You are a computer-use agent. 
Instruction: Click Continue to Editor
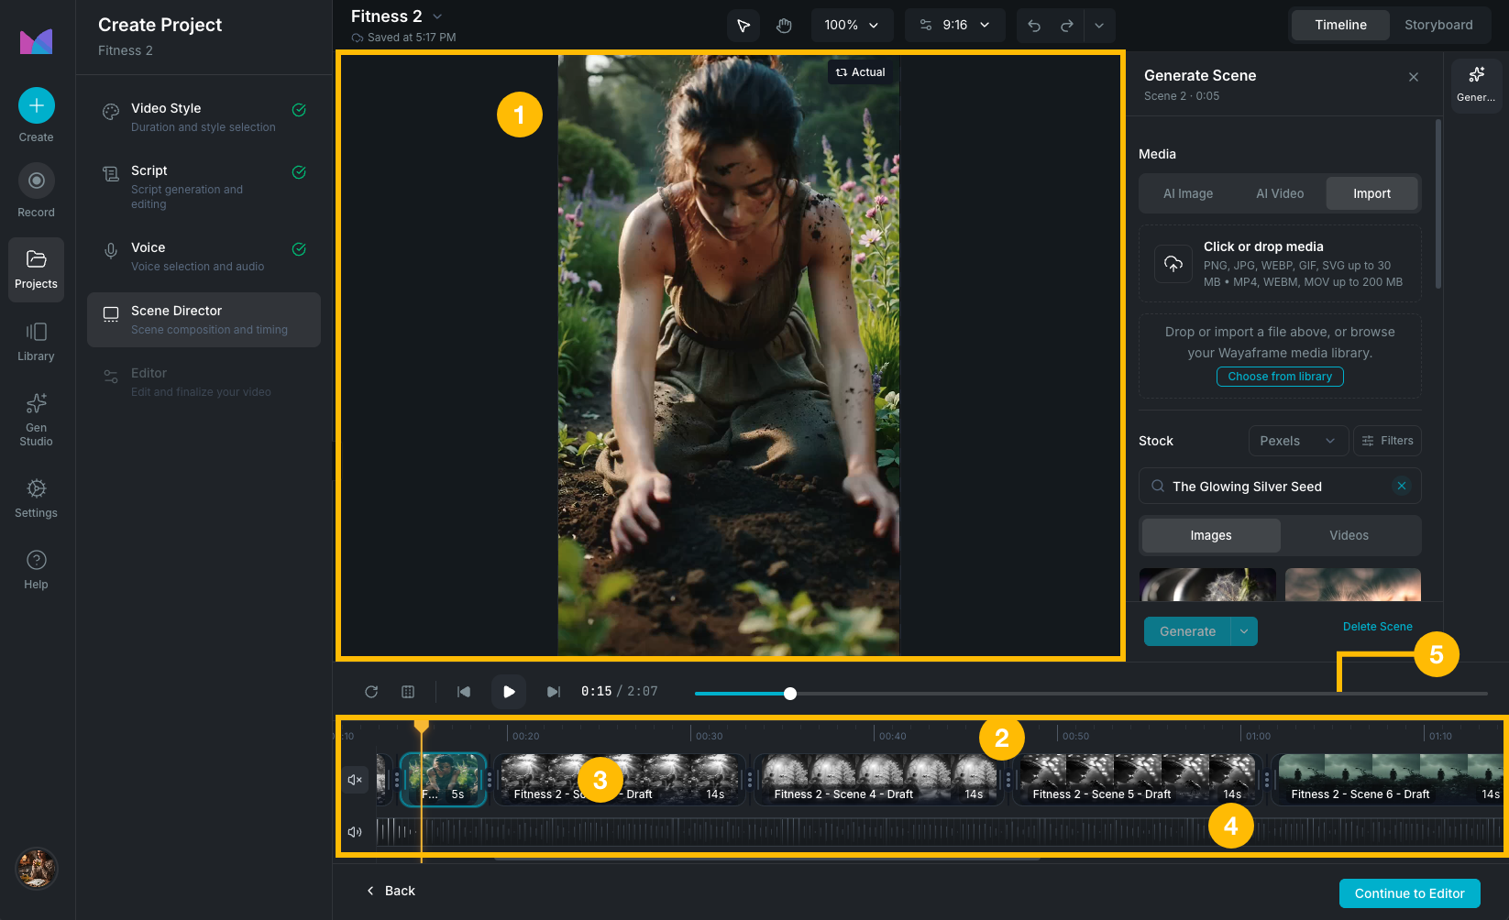(x=1409, y=893)
